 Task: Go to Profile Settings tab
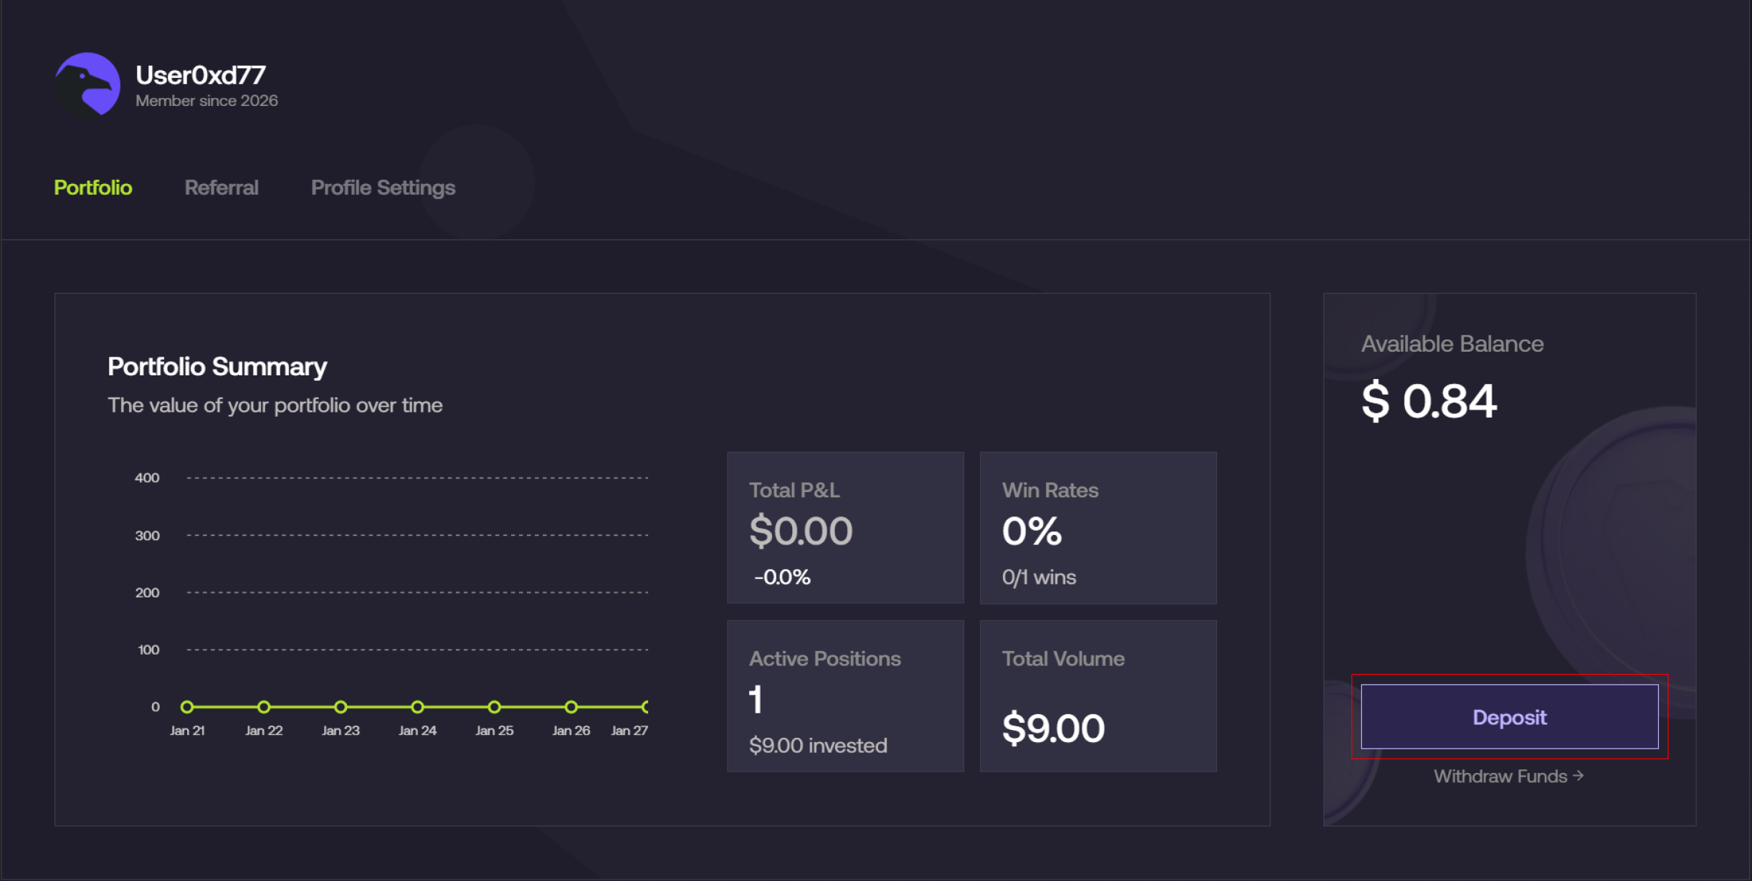pyautogui.click(x=383, y=188)
